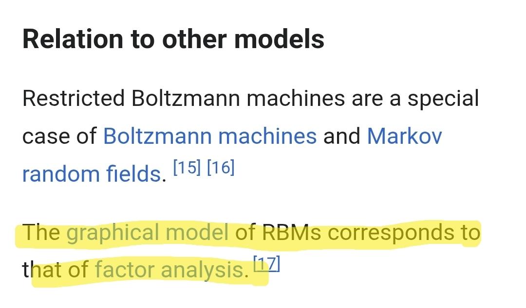This screenshot has width=526, height=308.
Task: Open the graphical model link
Action: (x=148, y=232)
